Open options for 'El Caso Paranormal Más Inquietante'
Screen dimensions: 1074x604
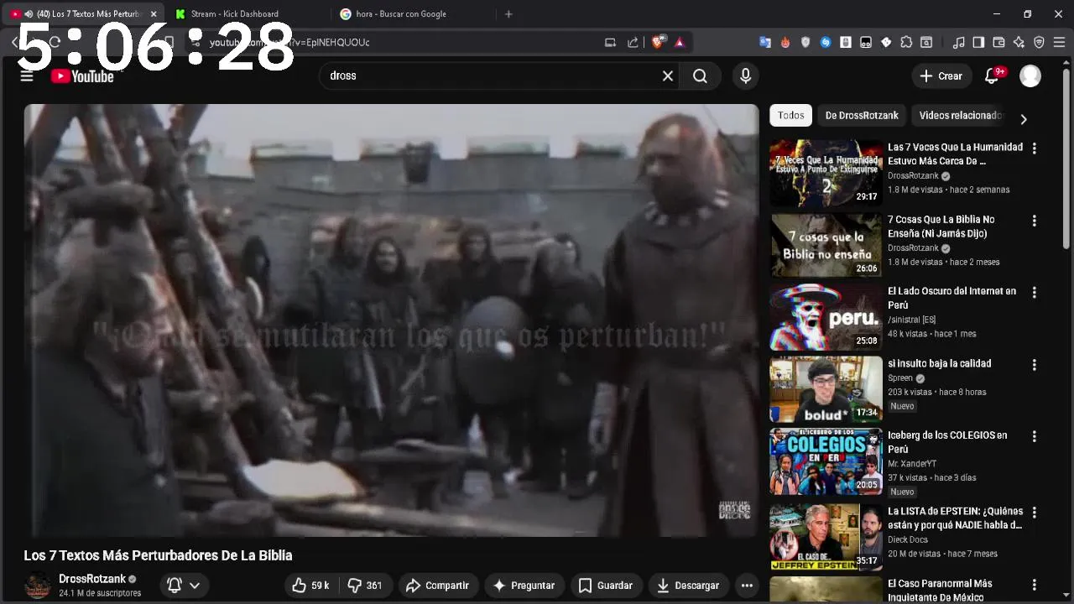click(1034, 585)
